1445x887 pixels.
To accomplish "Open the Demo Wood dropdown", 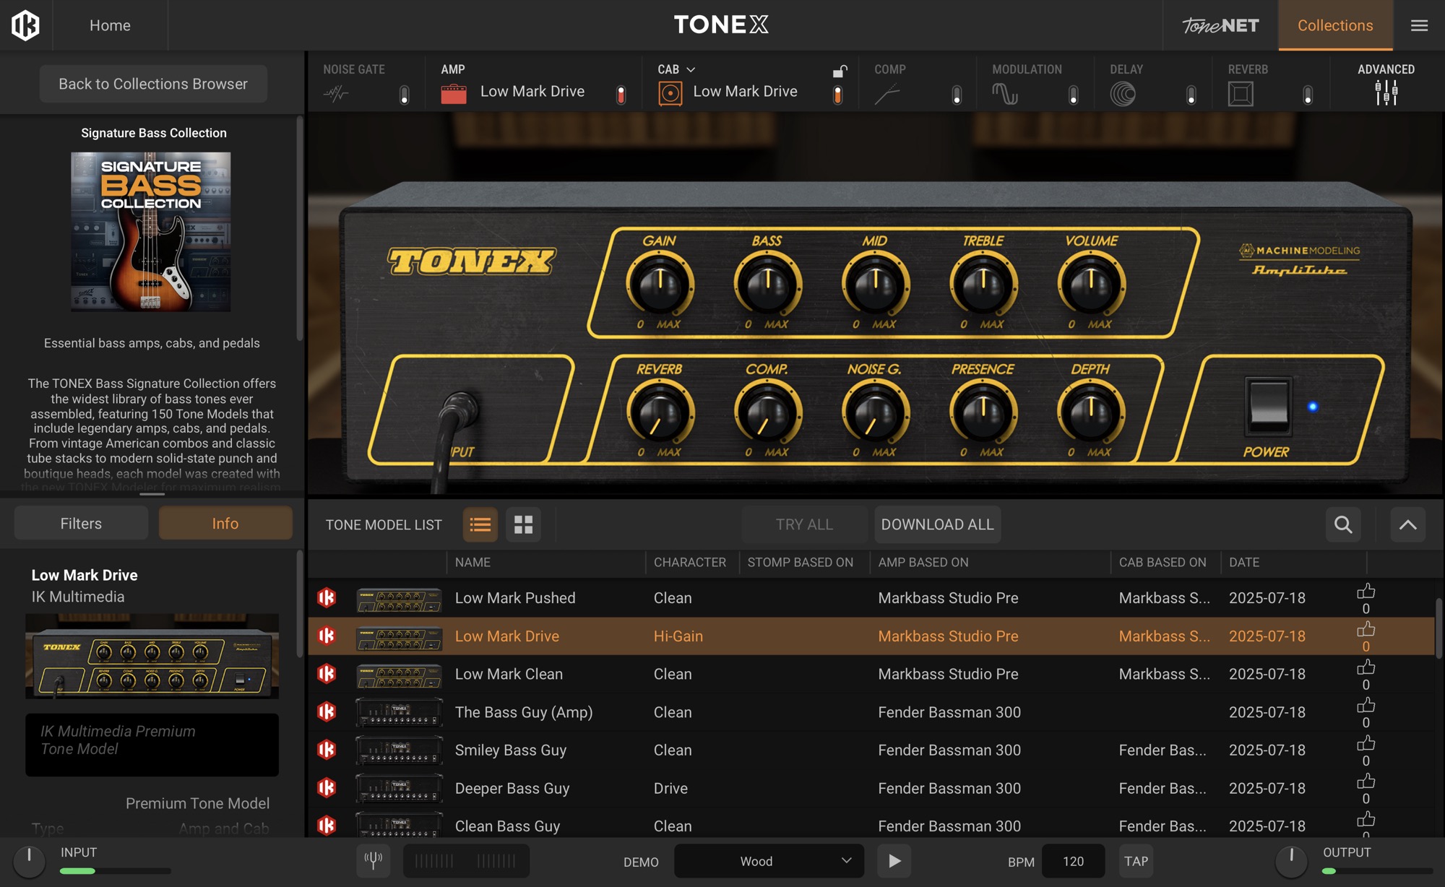I will click(x=769, y=861).
